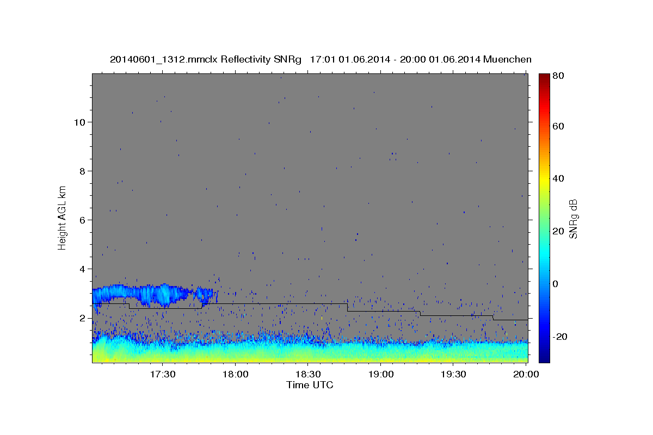Click the yellow-green boundary layer echo near ground
The image size is (653, 435).
coord(310,352)
